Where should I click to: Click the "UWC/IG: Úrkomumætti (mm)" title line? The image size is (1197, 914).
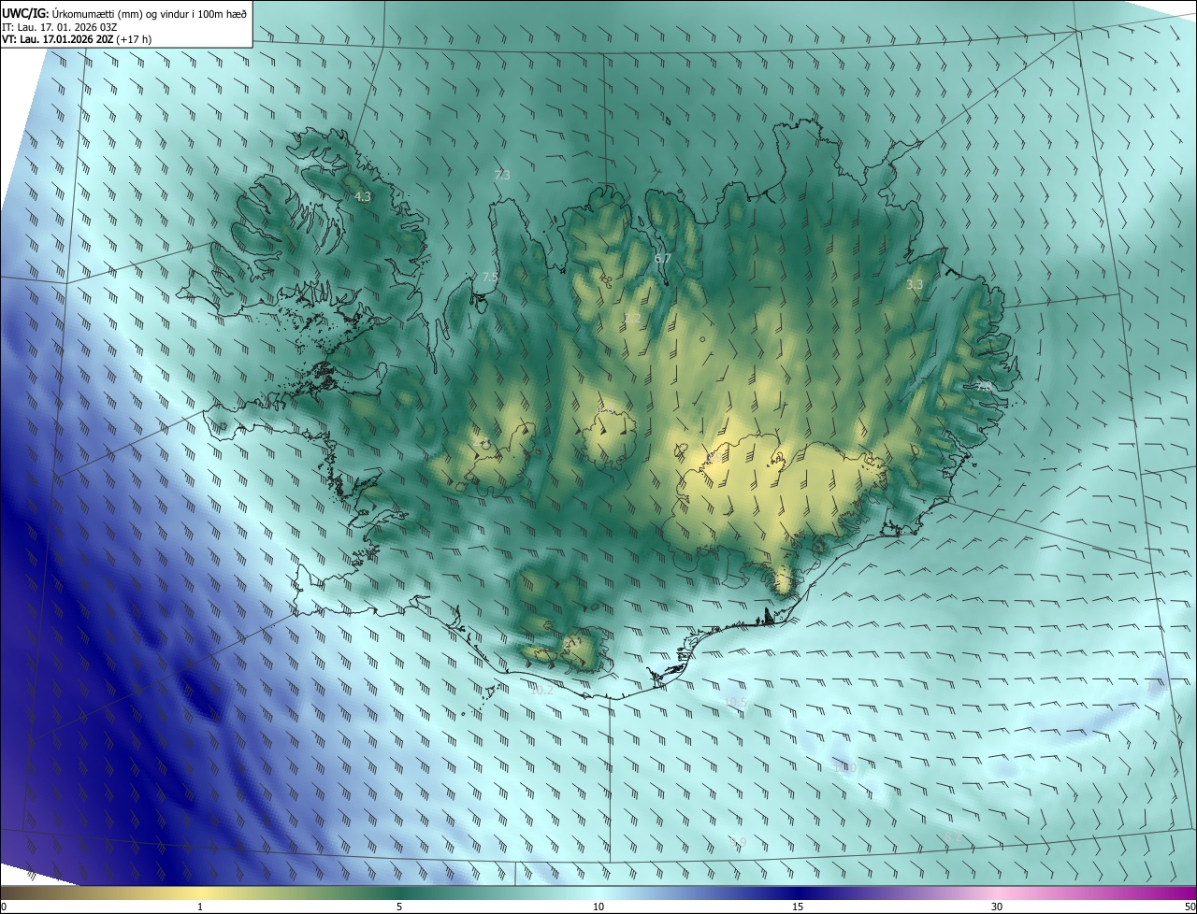point(124,13)
